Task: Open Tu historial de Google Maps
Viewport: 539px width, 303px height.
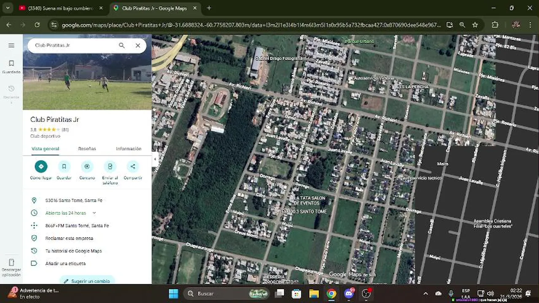Action: pos(87,251)
